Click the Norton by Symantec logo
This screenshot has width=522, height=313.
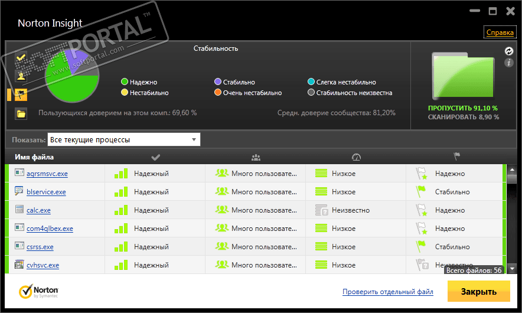click(x=38, y=291)
